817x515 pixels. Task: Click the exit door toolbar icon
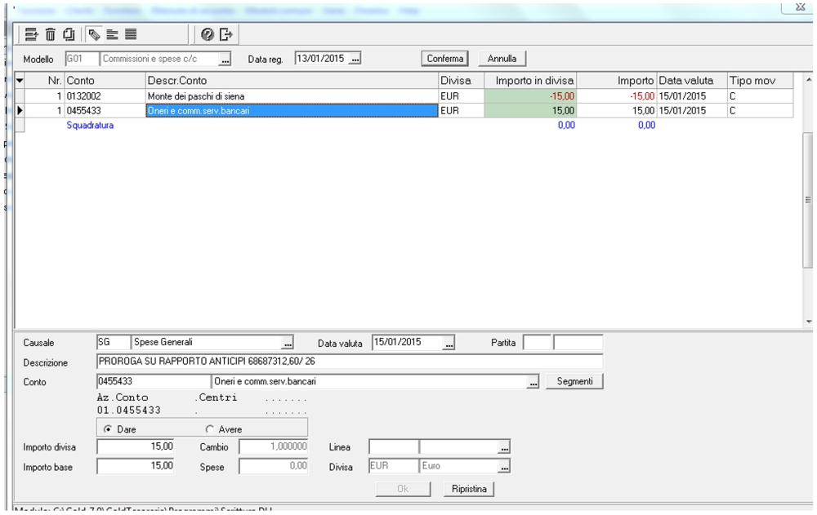click(226, 34)
